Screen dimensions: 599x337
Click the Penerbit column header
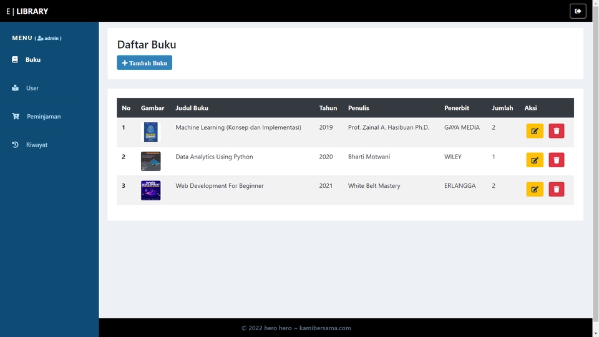point(457,108)
